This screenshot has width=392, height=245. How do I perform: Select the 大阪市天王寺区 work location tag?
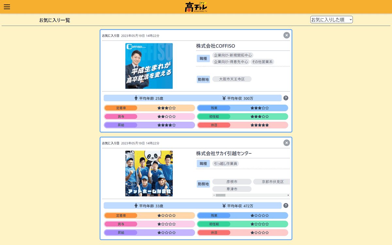tap(232, 79)
